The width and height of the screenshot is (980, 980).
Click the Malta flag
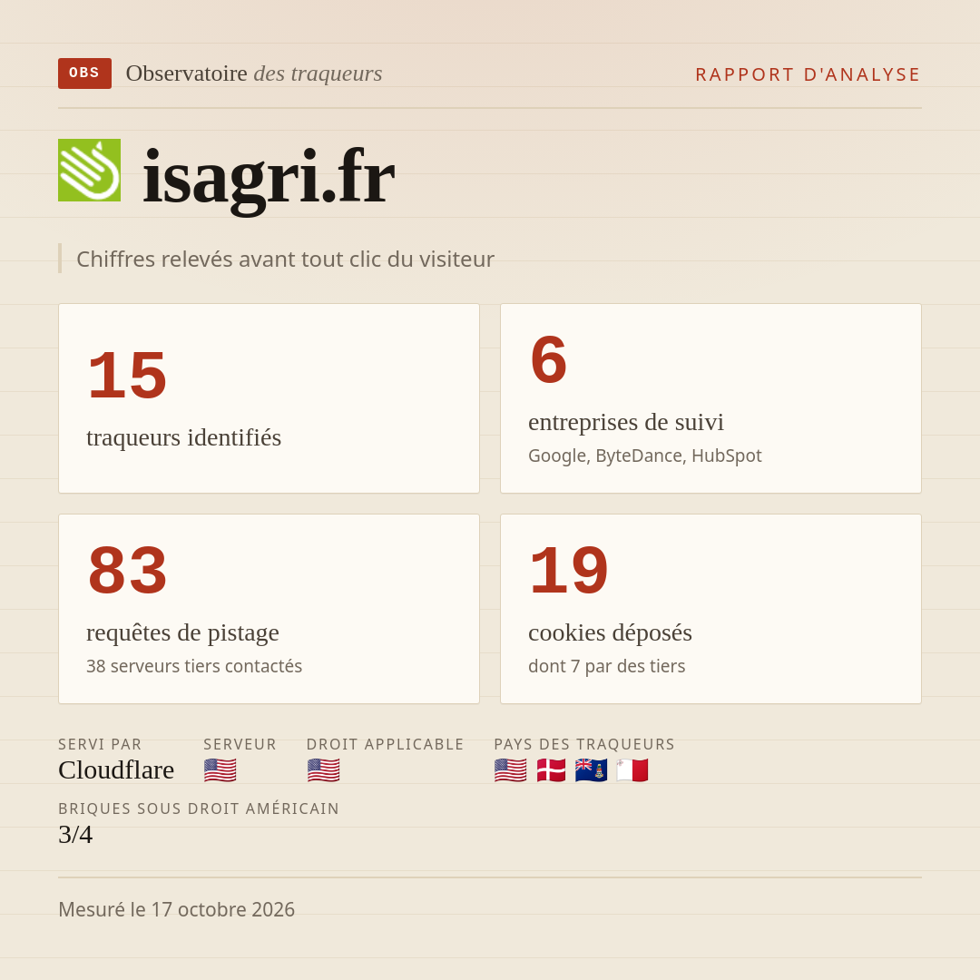[x=632, y=770]
